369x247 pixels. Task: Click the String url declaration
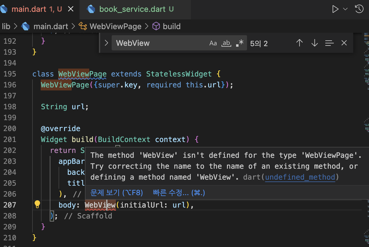(65, 107)
